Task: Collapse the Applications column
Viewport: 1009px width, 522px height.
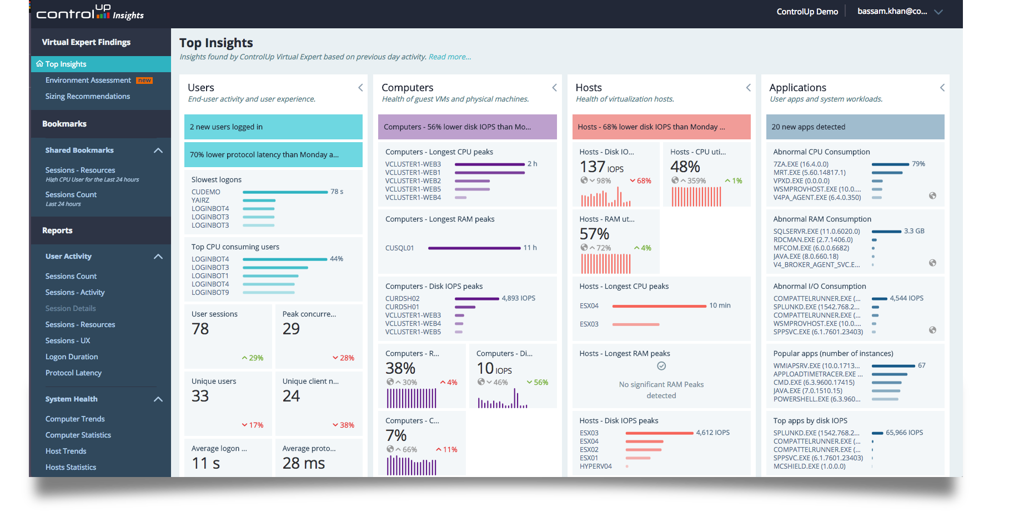Action: [942, 88]
